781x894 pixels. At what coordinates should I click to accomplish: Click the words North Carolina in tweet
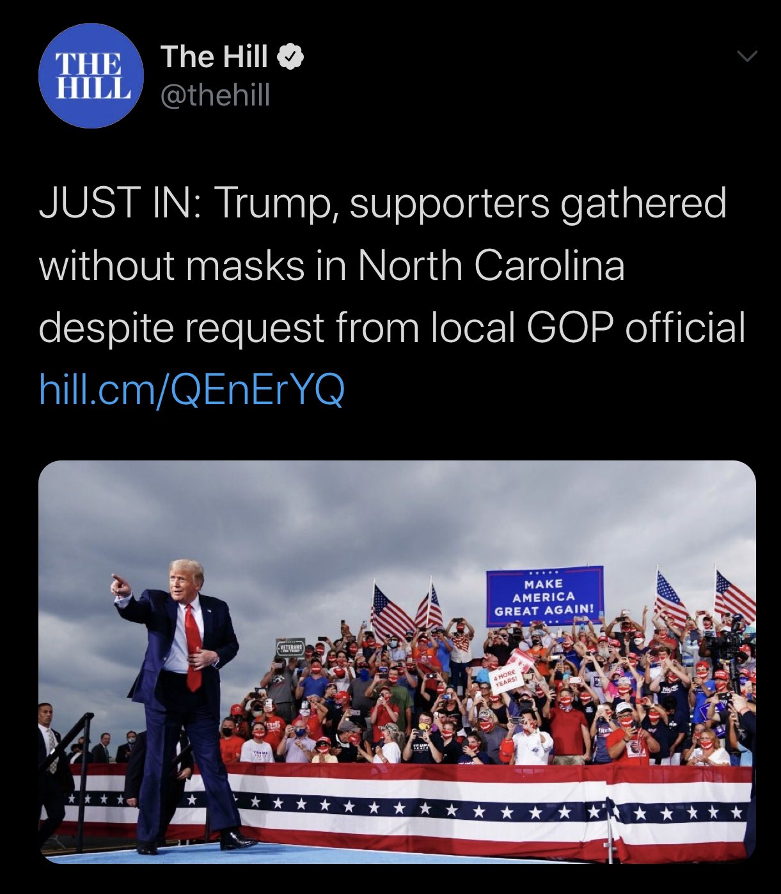pos(491,265)
